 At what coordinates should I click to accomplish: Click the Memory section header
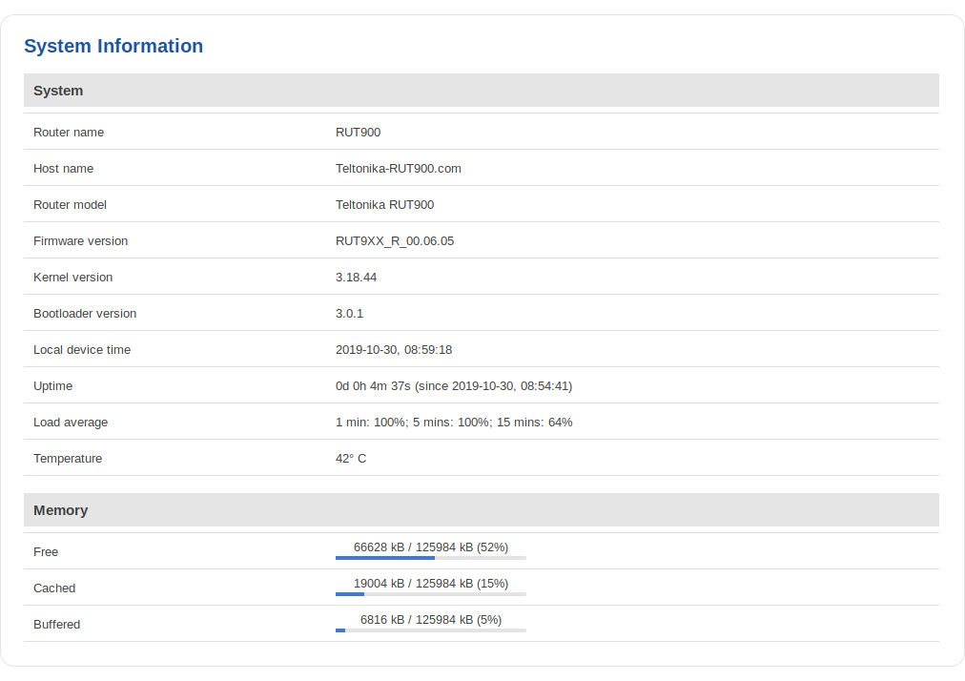click(60, 510)
